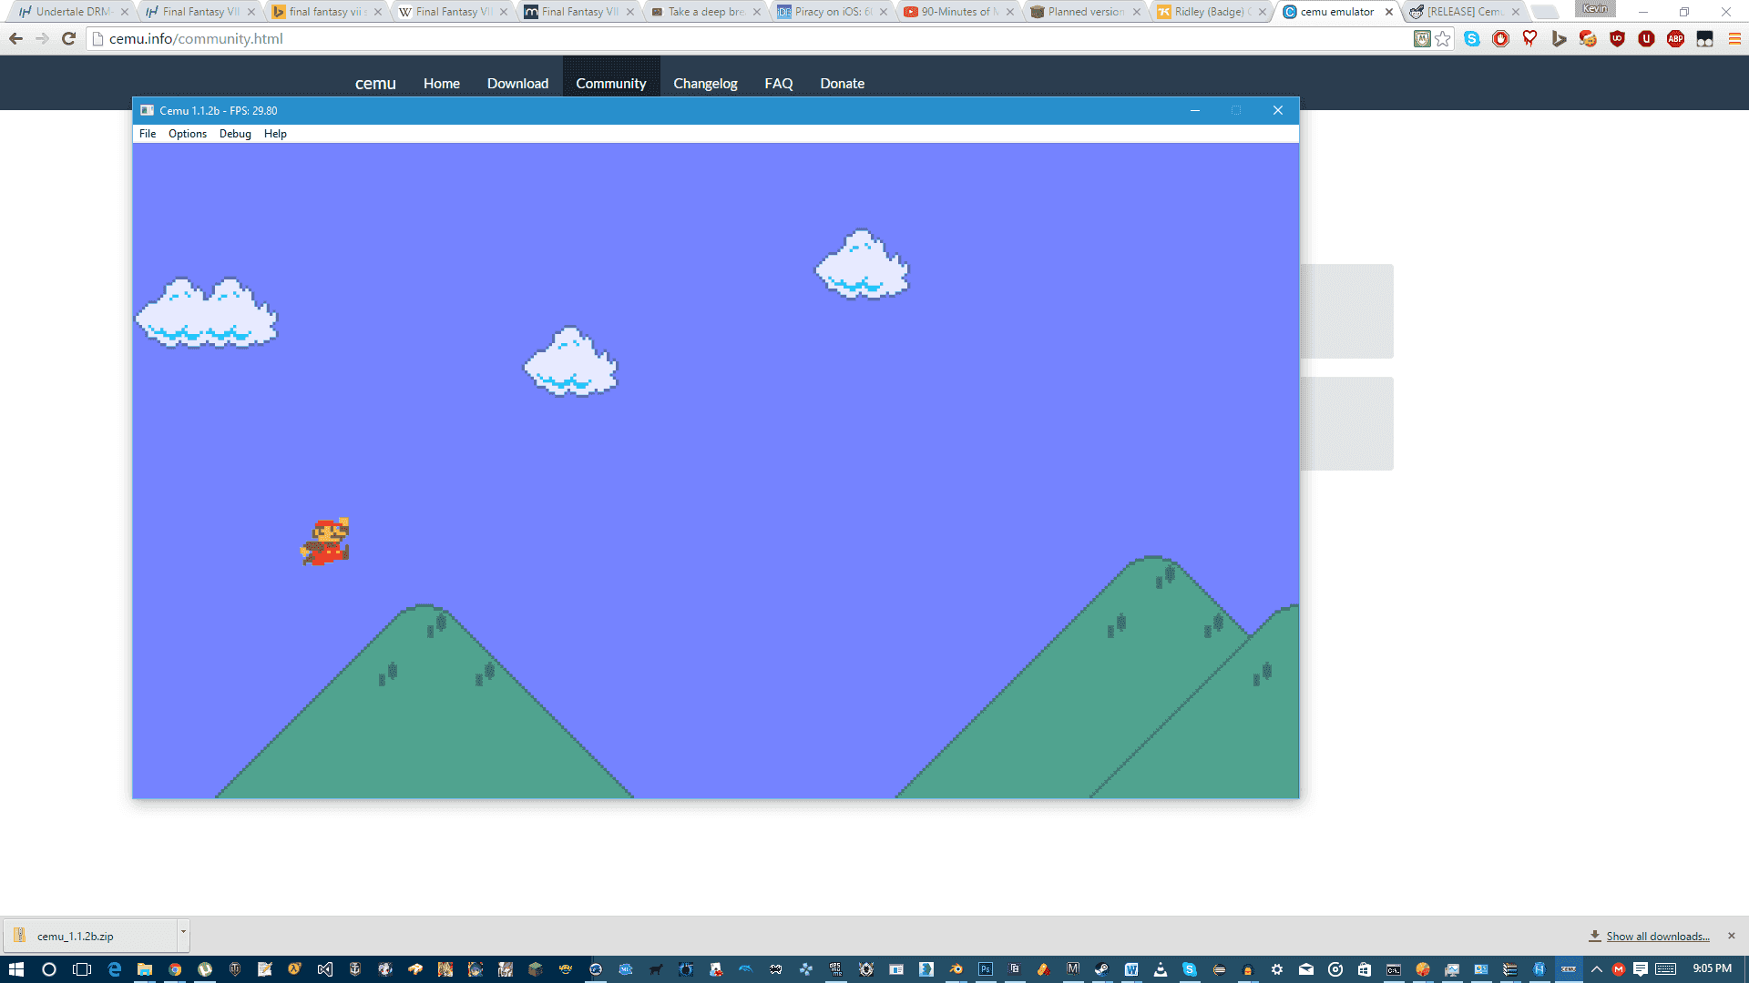Open the Bing extension icon
Image resolution: width=1749 pixels, height=983 pixels.
pyautogui.click(x=1560, y=38)
